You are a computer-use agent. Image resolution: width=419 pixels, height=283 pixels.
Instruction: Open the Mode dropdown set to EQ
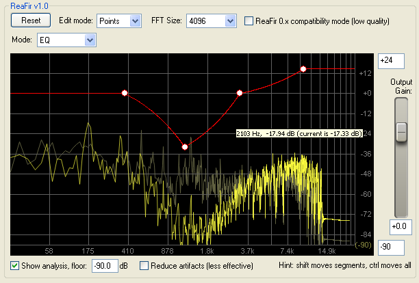(x=66, y=41)
